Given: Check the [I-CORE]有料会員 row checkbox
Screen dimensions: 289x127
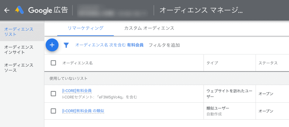Looking at the screenshot, I should pyautogui.click(x=53, y=93).
